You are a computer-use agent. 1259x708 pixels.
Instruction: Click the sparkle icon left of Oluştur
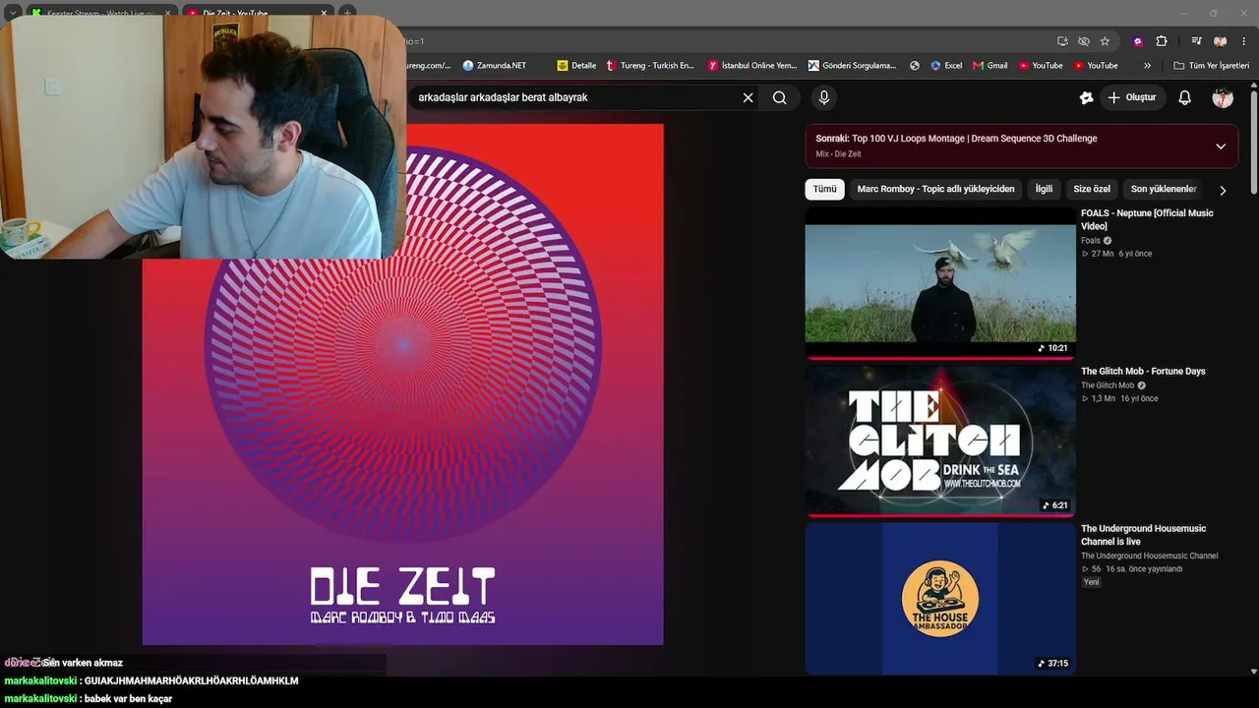click(1086, 97)
